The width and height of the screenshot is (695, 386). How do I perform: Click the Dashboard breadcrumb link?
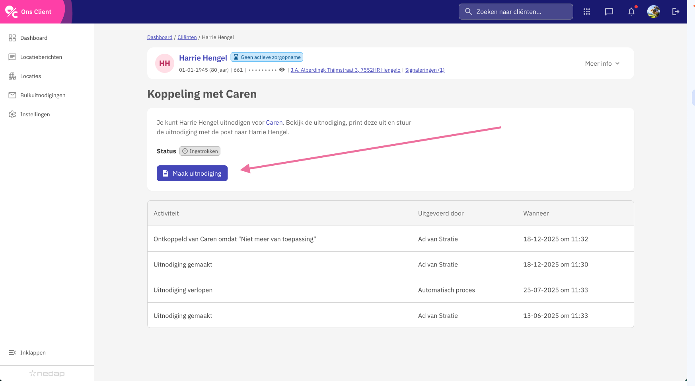pos(160,37)
